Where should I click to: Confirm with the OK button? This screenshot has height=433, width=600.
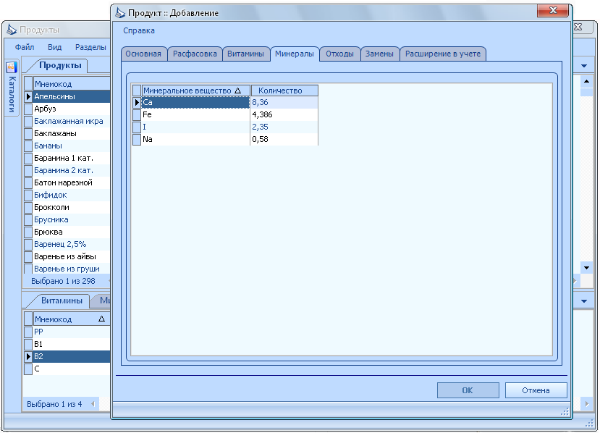tap(468, 390)
